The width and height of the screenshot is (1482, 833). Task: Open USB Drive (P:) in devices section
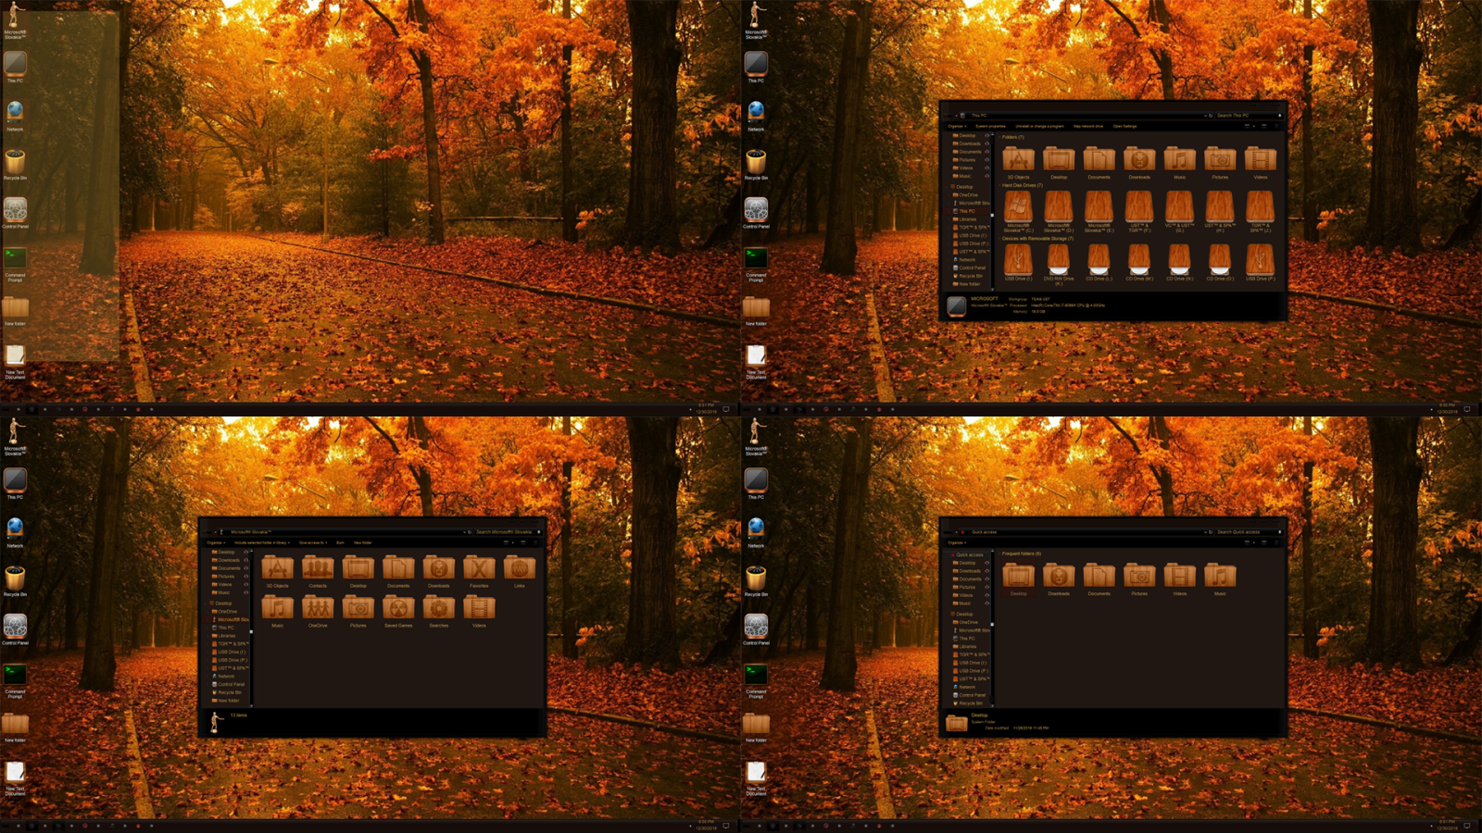(x=1260, y=259)
